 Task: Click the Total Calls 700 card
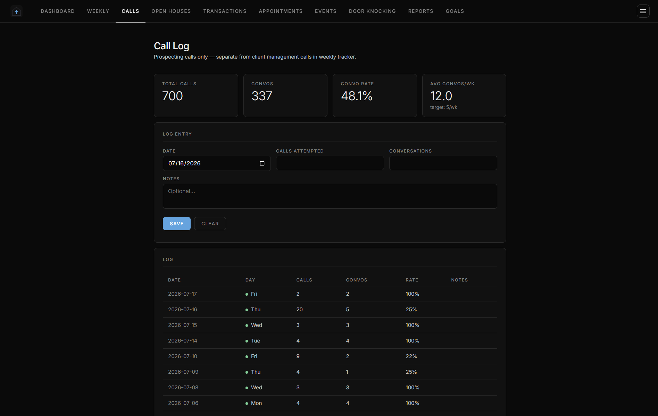tap(196, 95)
